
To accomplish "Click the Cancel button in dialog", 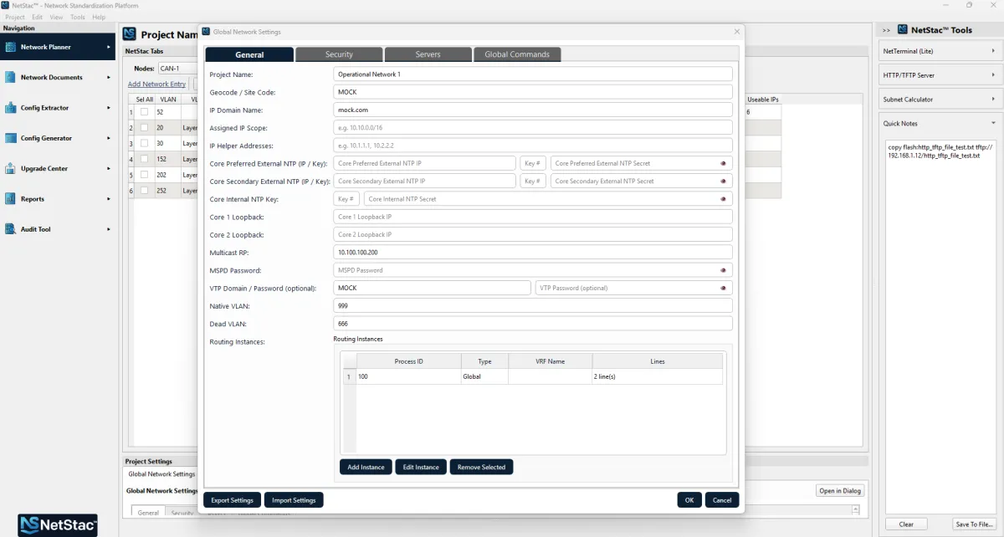I will coord(722,500).
